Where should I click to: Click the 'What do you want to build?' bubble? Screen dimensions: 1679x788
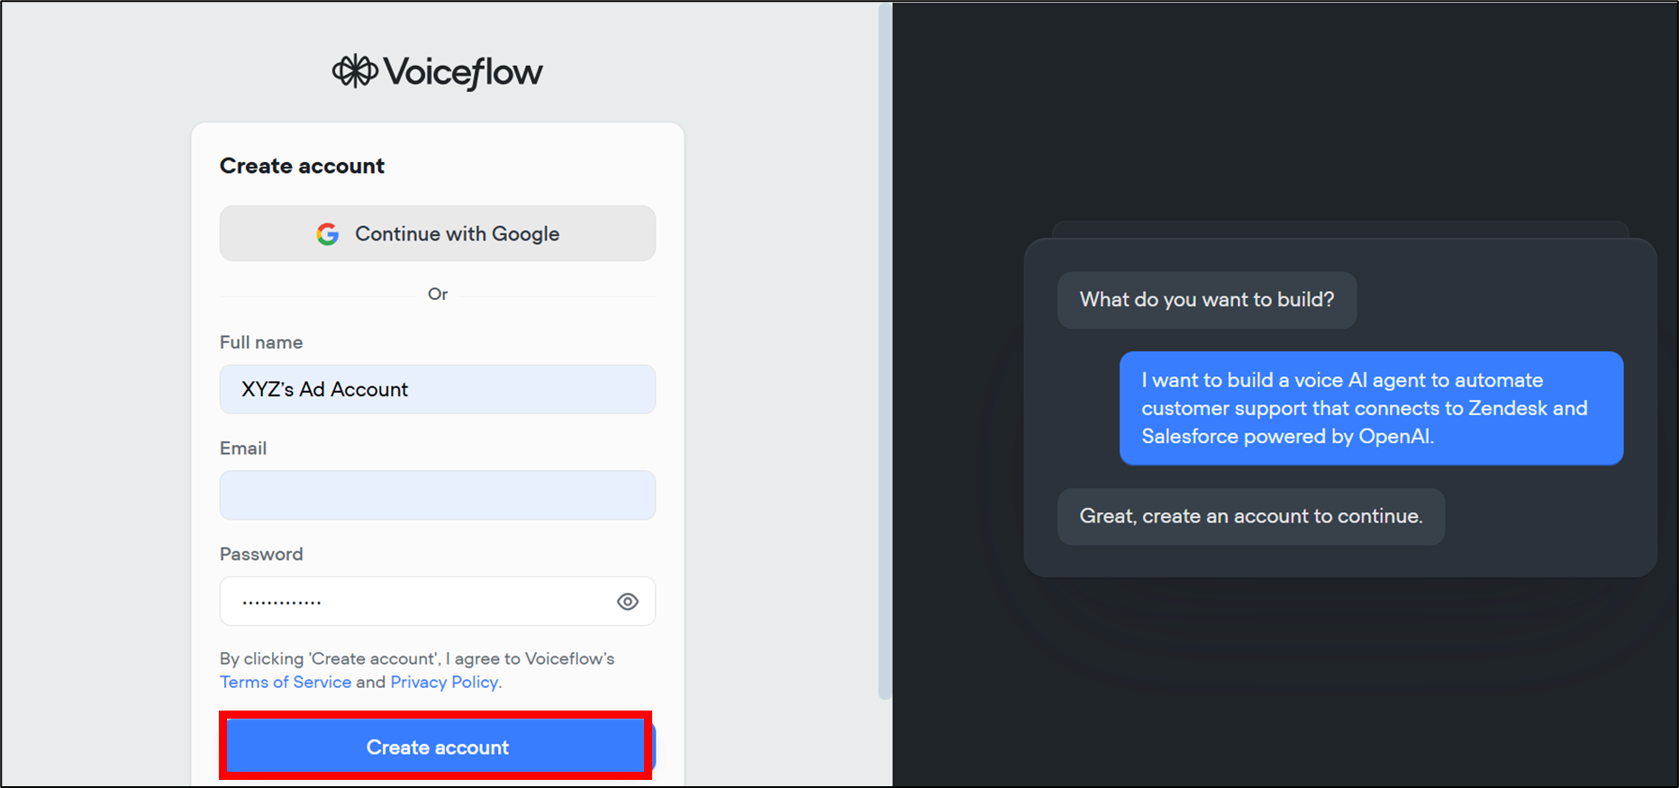point(1206,300)
